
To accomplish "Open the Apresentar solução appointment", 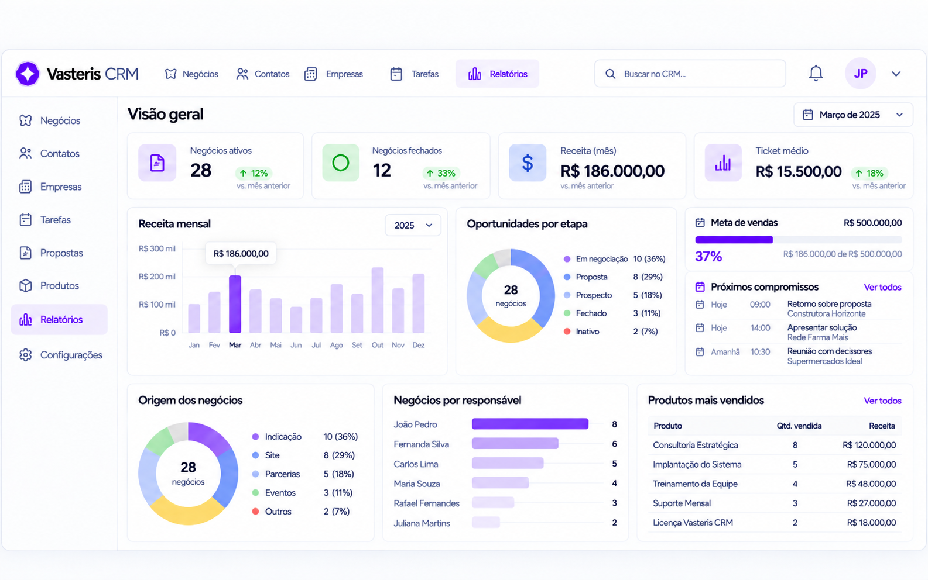I will coord(799,332).
